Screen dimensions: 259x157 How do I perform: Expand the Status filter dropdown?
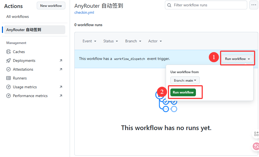[111, 41]
